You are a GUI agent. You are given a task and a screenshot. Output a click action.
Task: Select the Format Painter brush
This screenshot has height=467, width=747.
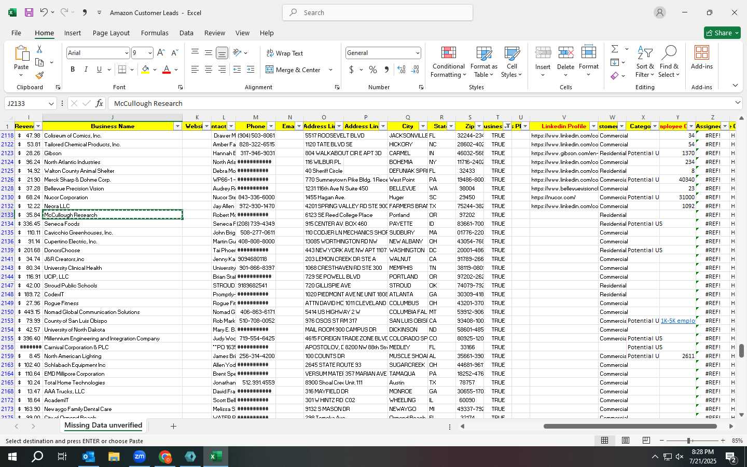39,75
